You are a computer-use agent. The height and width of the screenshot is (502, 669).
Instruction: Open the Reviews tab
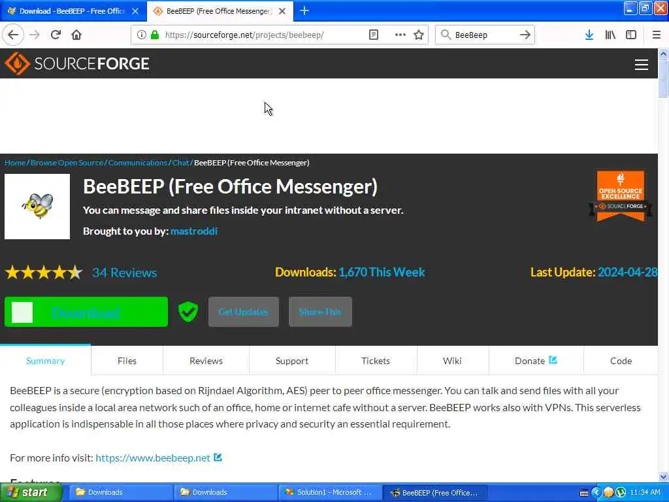tap(206, 361)
